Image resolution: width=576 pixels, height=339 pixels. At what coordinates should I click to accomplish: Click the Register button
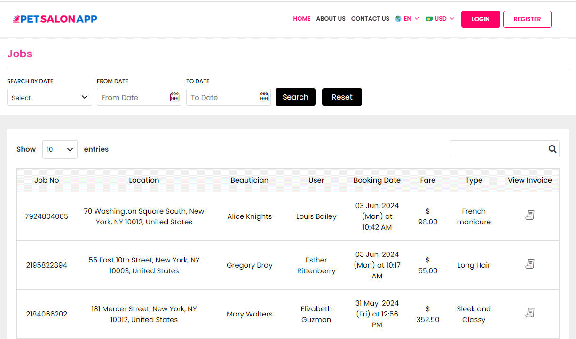pos(527,19)
